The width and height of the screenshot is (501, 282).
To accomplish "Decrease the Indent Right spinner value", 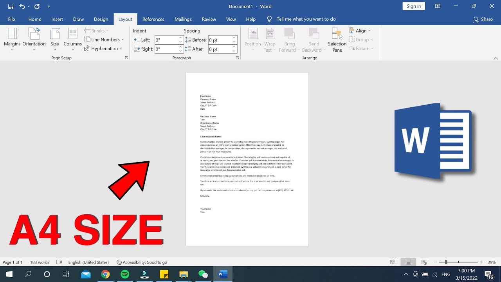I will 180,51.
